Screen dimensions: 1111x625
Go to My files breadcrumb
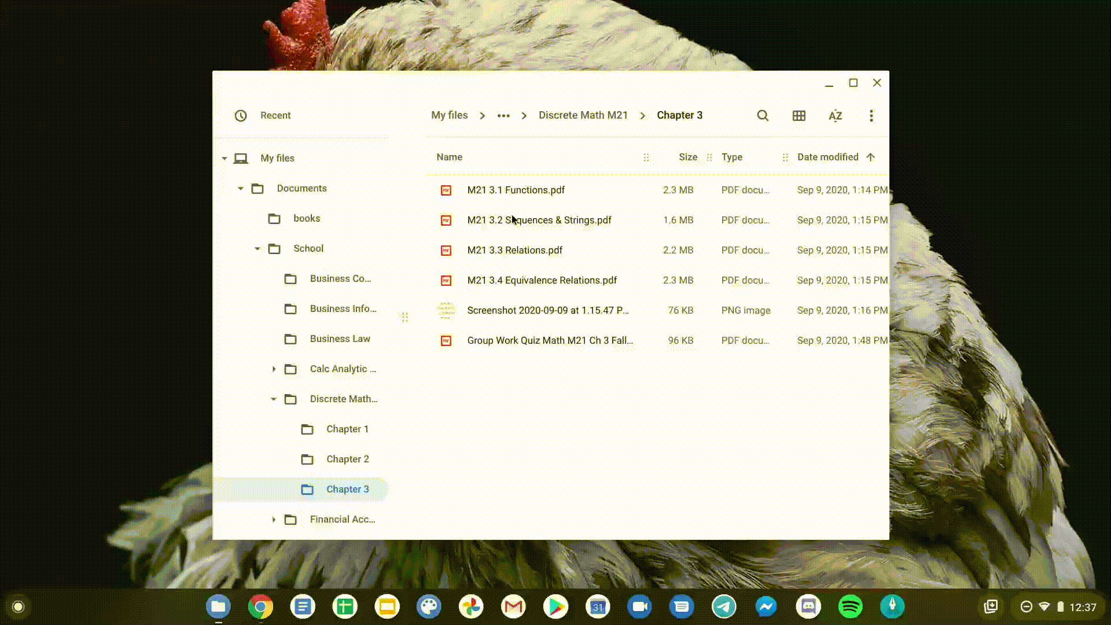[449, 115]
